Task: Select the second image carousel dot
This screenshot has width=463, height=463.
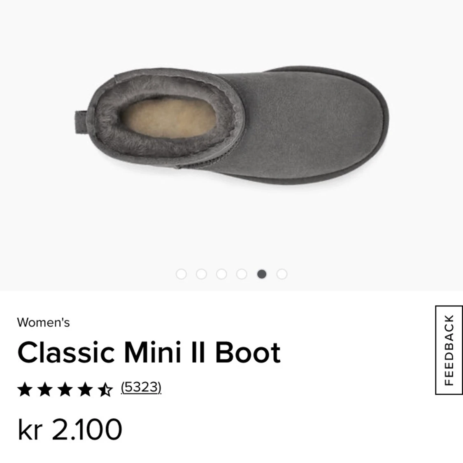Action: [x=201, y=274]
